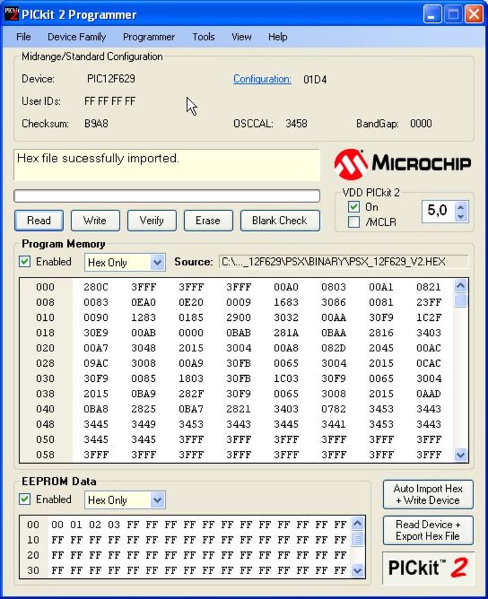
Task: Click the PICkit 2 logo image
Action: (428, 568)
